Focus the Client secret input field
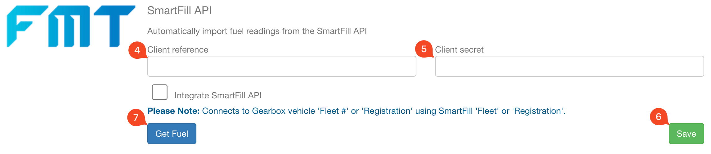 click(569, 66)
